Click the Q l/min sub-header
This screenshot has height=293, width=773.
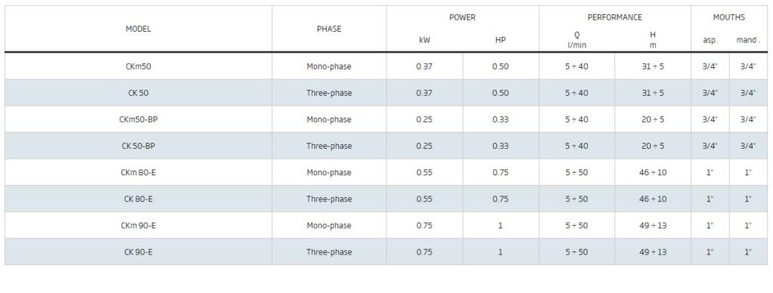click(x=577, y=40)
